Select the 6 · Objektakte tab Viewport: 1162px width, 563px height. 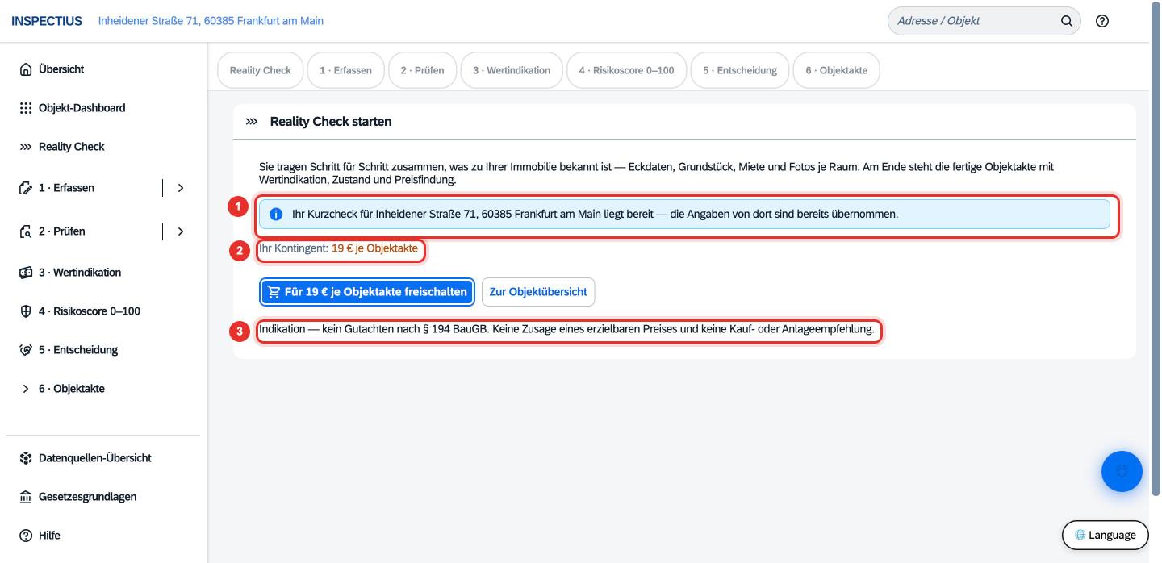coord(837,70)
